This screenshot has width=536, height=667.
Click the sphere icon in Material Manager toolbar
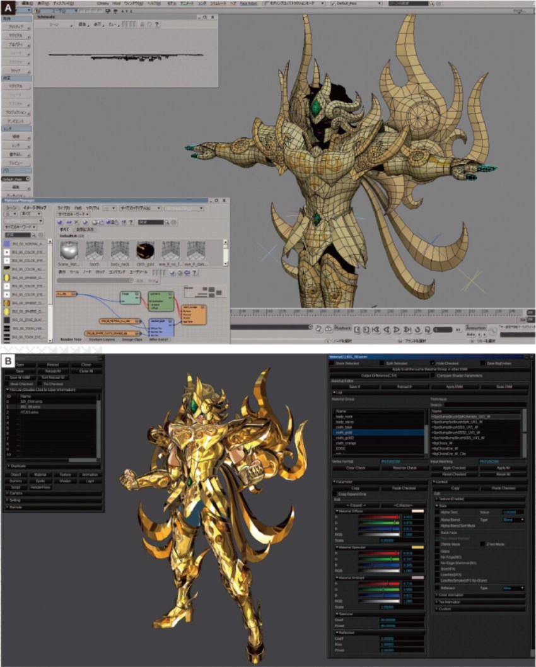[x=60, y=222]
